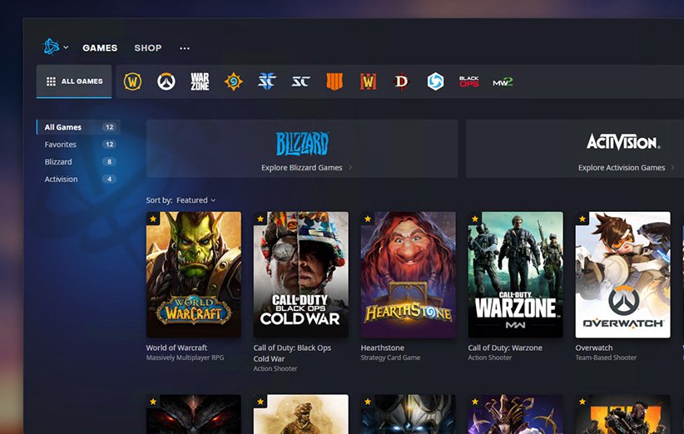The height and width of the screenshot is (434, 684).
Task: Click the Hearthstone title text
Action: tap(383, 348)
